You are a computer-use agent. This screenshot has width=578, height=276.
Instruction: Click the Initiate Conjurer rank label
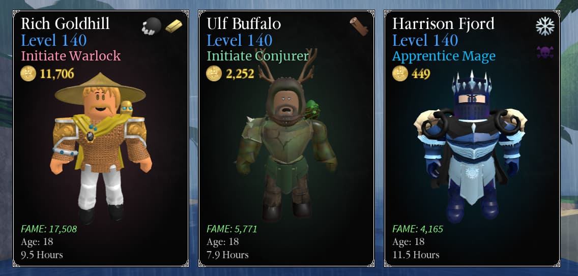[257, 56]
